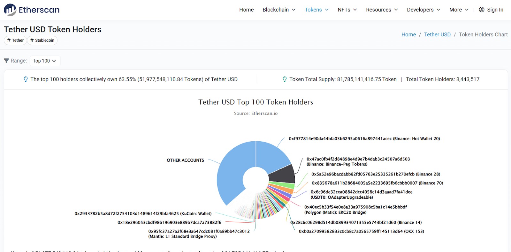
Task: Expand the Blockchain menu
Action: pos(279,10)
